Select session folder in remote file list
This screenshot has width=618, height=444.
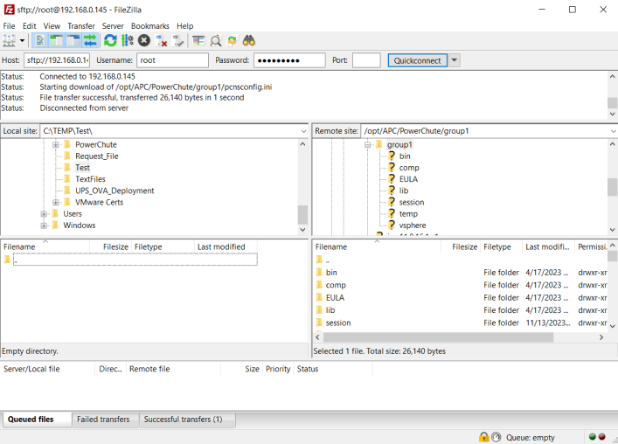tap(462, 323)
